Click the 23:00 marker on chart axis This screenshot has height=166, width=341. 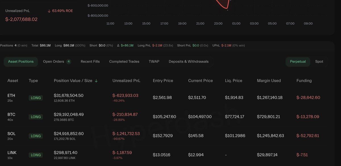pos(218,24)
